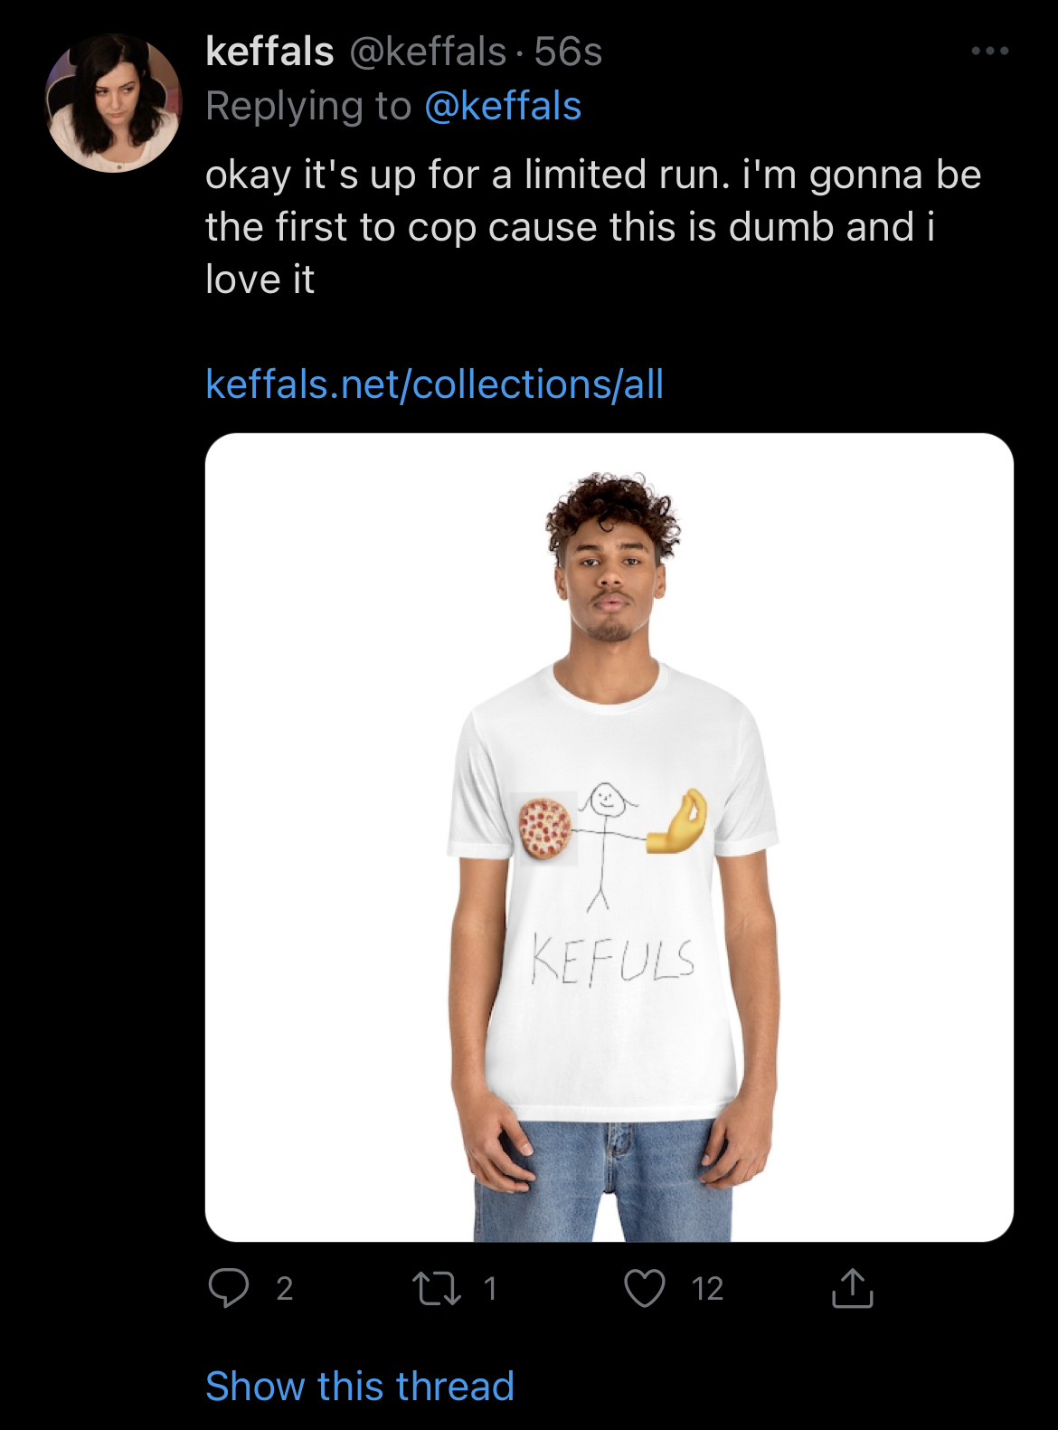
Task: Like the tweet with heart icon
Action: click(645, 1288)
